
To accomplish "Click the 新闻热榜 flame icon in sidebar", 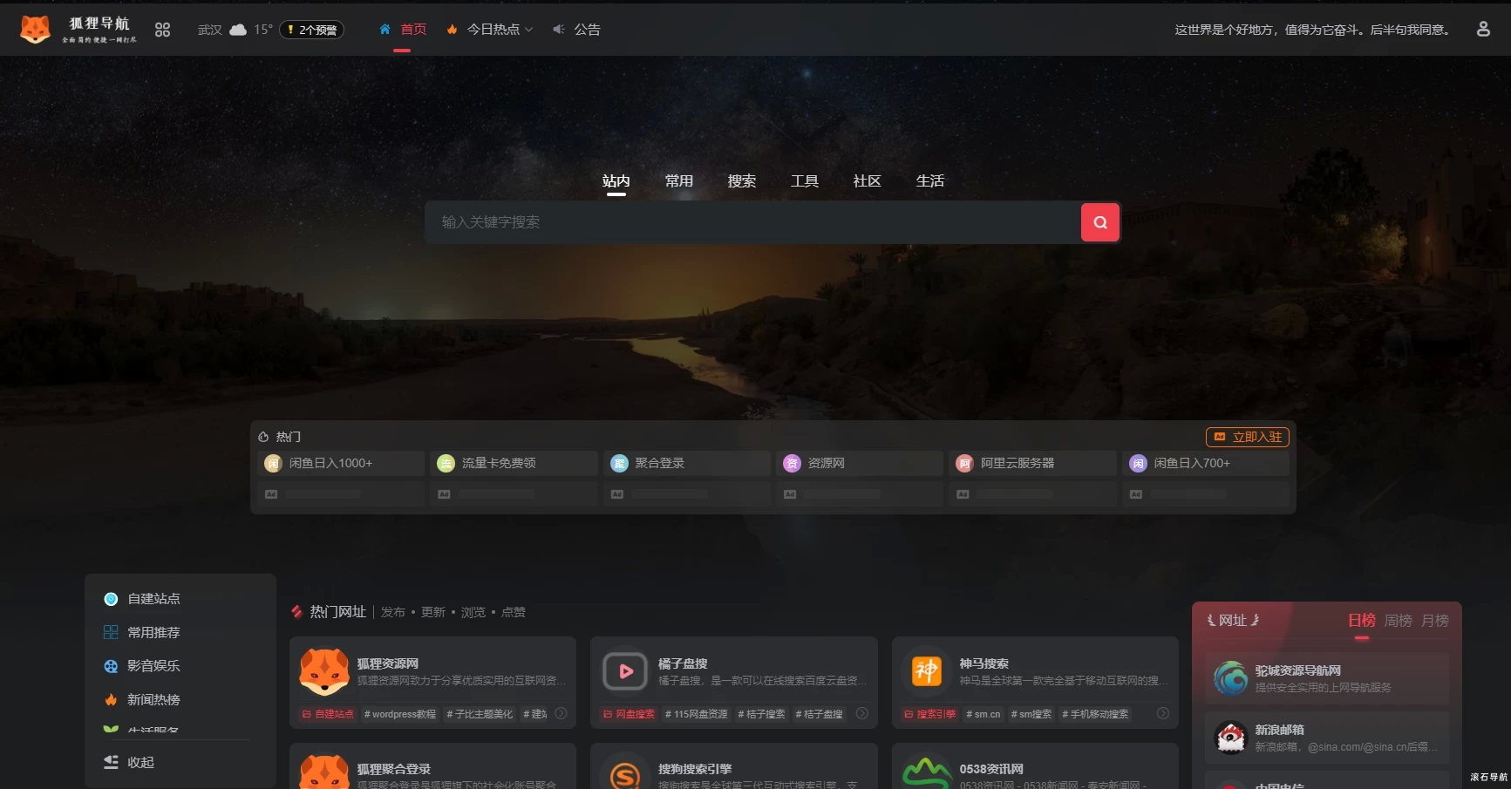I will (x=110, y=698).
